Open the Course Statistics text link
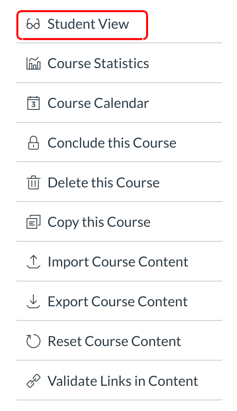Viewport: 237px width, 411px height. [x=98, y=64]
